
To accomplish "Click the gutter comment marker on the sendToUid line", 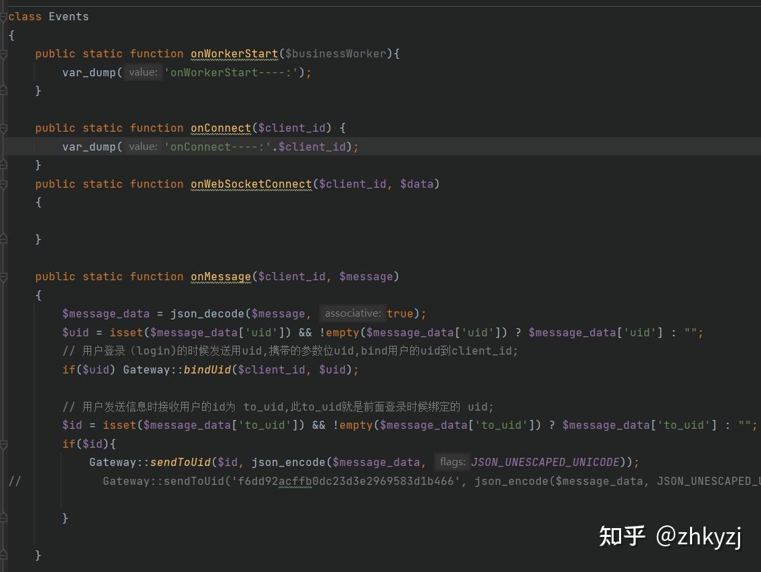I will pyautogui.click(x=15, y=481).
